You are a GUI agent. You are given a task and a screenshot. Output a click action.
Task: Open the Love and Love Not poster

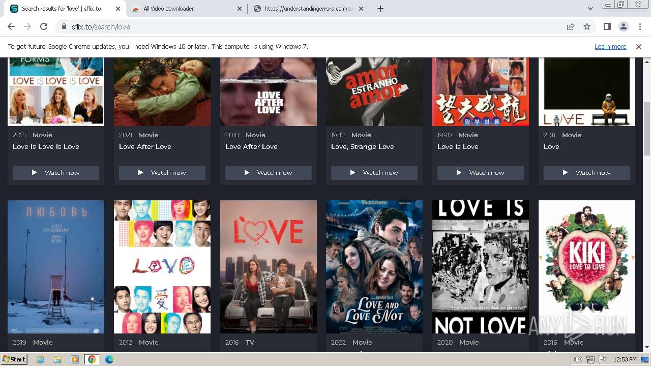(374, 267)
